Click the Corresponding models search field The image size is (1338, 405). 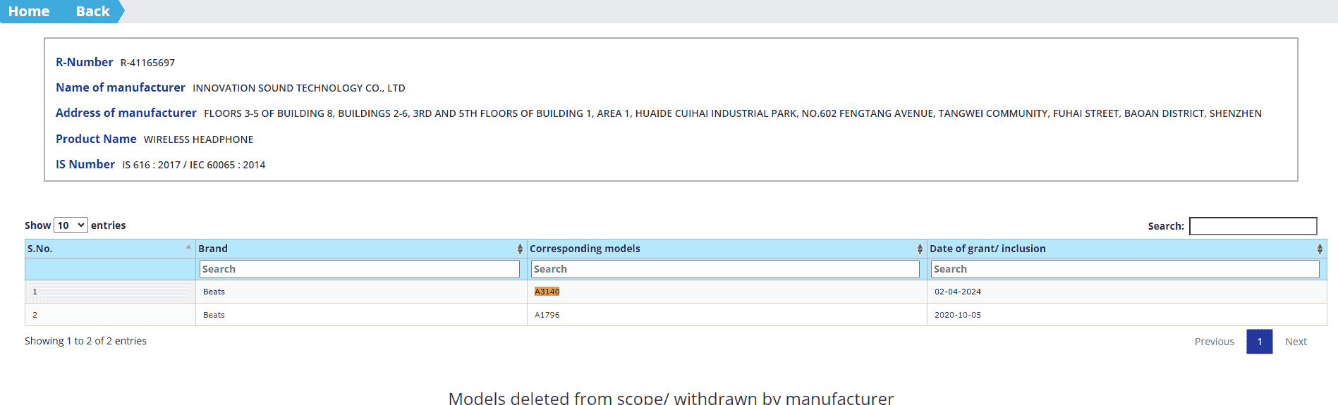[x=725, y=269]
